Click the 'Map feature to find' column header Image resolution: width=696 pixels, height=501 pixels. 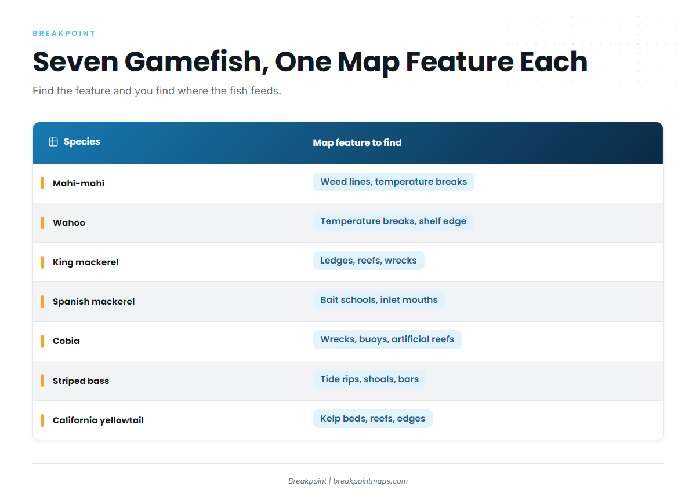point(480,143)
